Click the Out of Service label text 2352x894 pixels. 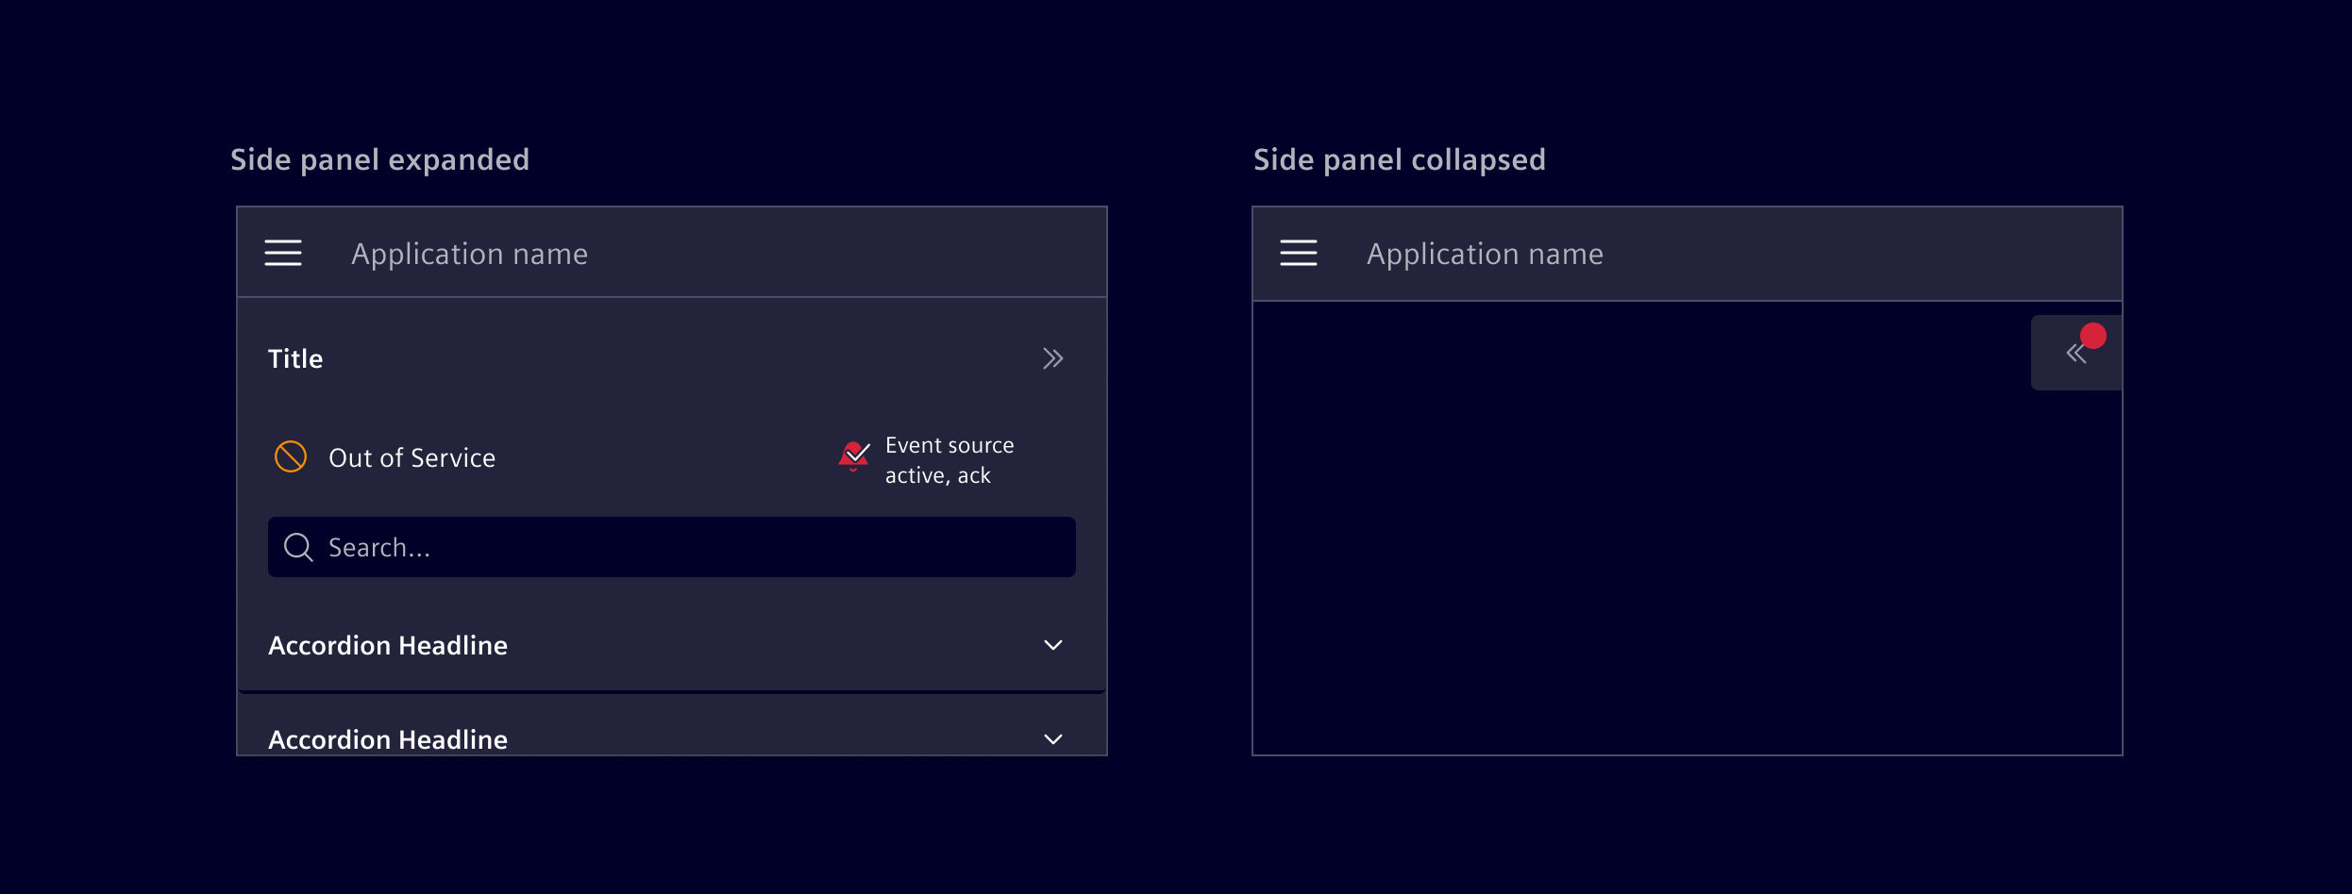(x=411, y=457)
